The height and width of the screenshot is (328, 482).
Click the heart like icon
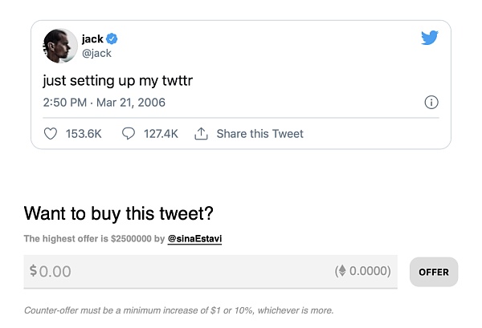(x=51, y=134)
